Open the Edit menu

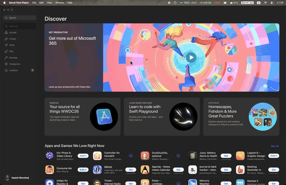point(41,3)
